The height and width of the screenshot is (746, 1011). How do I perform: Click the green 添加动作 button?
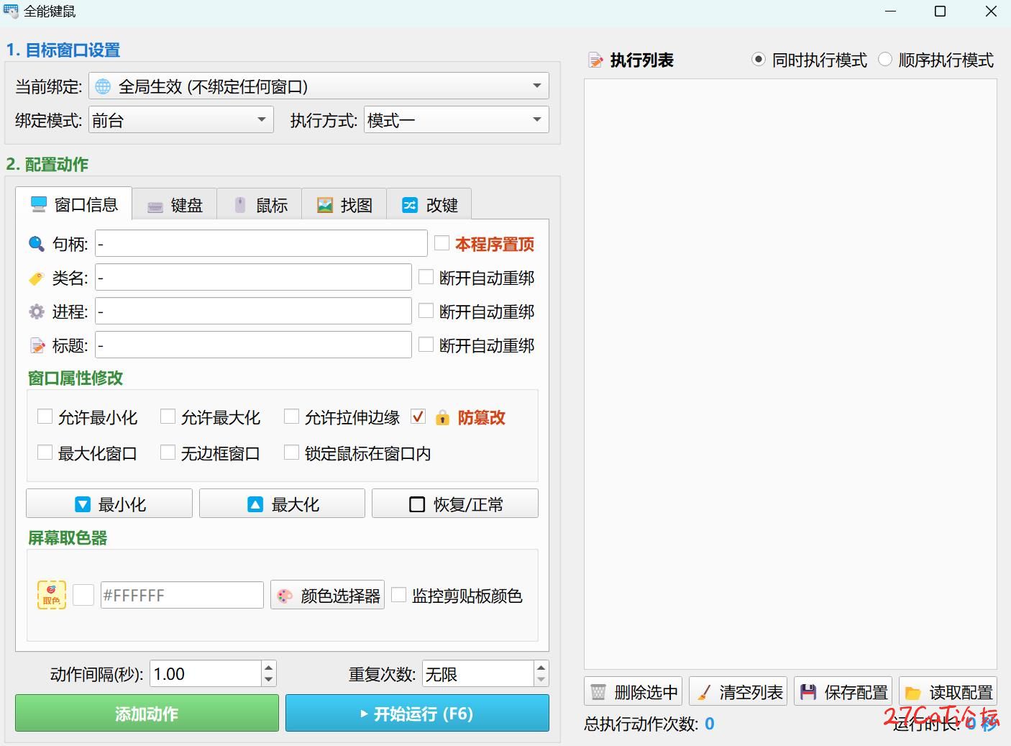147,713
